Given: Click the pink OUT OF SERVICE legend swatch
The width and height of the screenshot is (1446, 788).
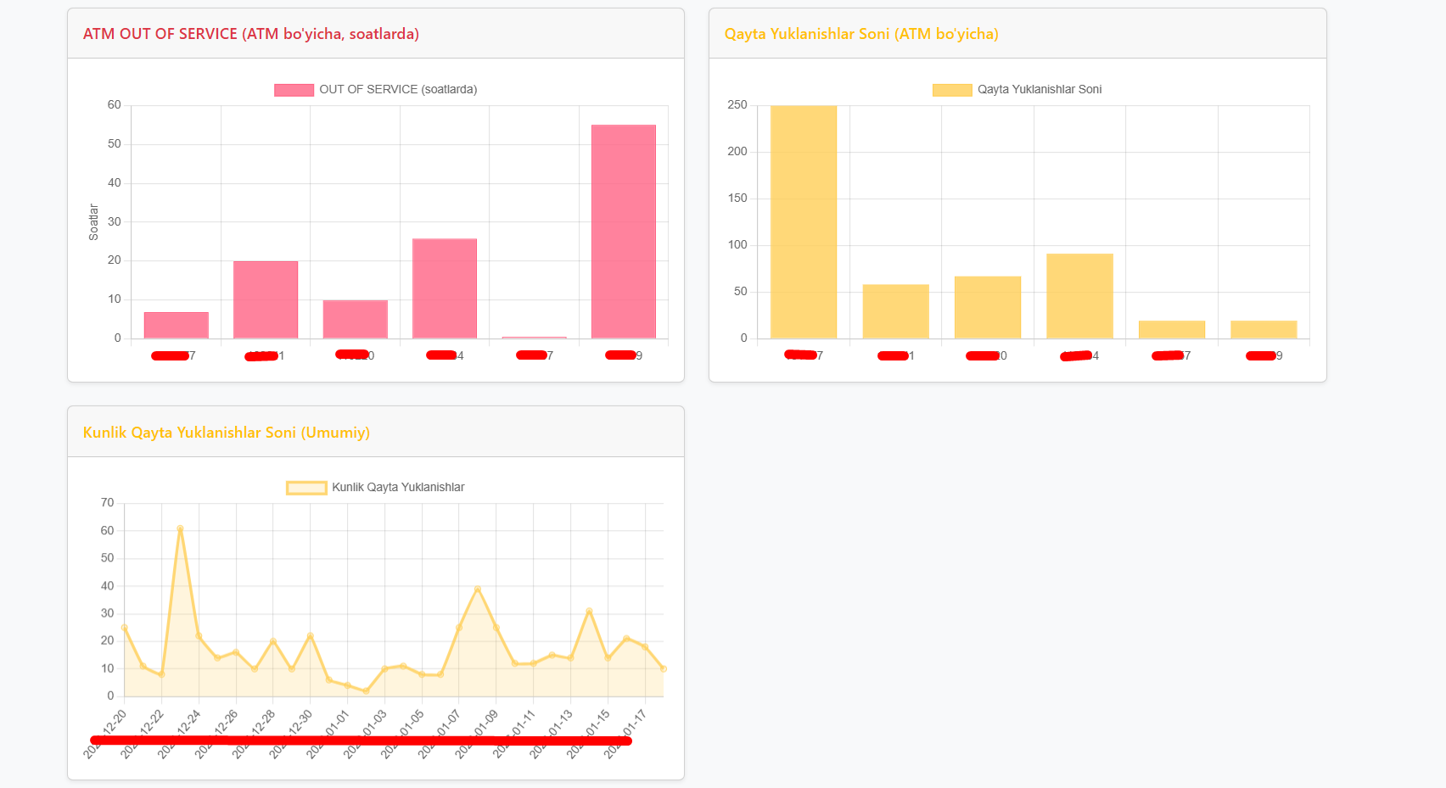Looking at the screenshot, I should [x=294, y=90].
